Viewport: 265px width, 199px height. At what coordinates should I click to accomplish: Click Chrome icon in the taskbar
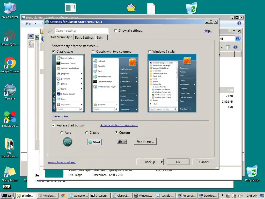63,196
